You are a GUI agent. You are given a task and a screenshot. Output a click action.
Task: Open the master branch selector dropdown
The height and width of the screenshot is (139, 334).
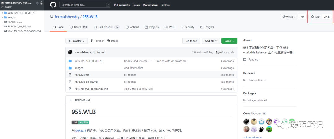pos(76,41)
